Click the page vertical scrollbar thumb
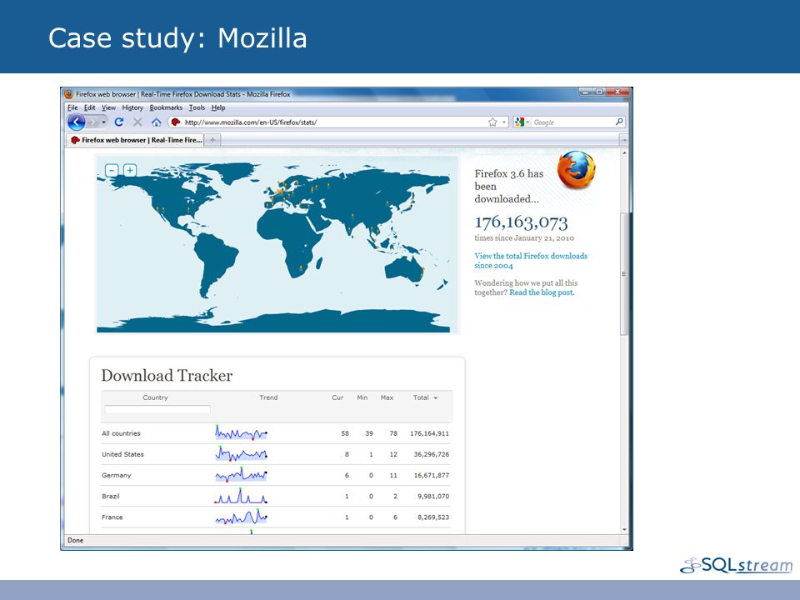 (624, 273)
